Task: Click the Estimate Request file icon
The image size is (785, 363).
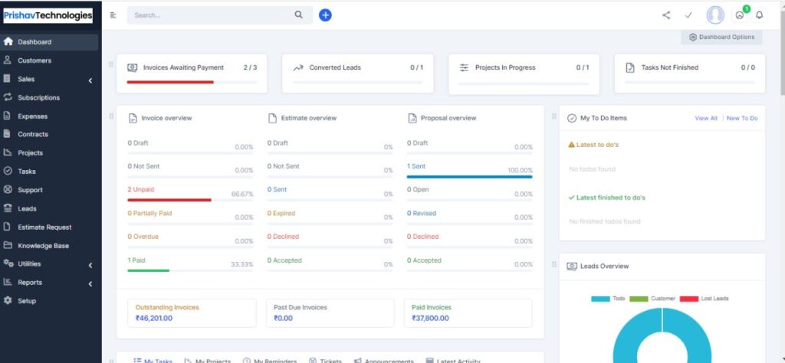Action: coord(7,227)
